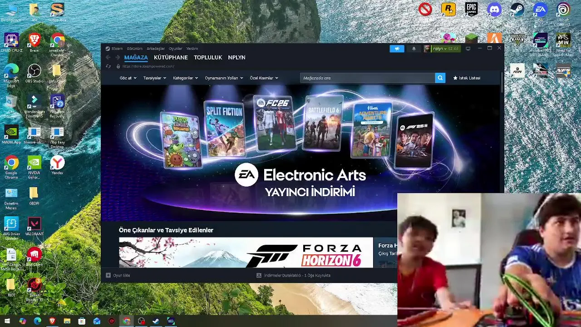The width and height of the screenshot is (581, 327).
Task: Open the NPLYN profile tab
Action: (236, 57)
